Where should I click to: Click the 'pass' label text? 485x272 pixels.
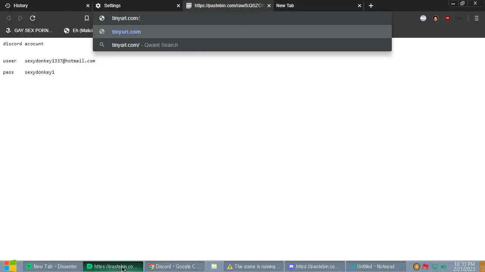click(x=8, y=72)
